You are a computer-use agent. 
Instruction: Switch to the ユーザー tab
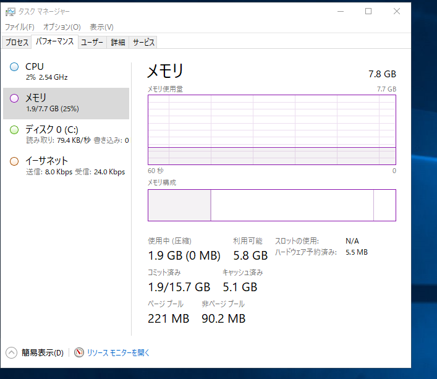[92, 43]
